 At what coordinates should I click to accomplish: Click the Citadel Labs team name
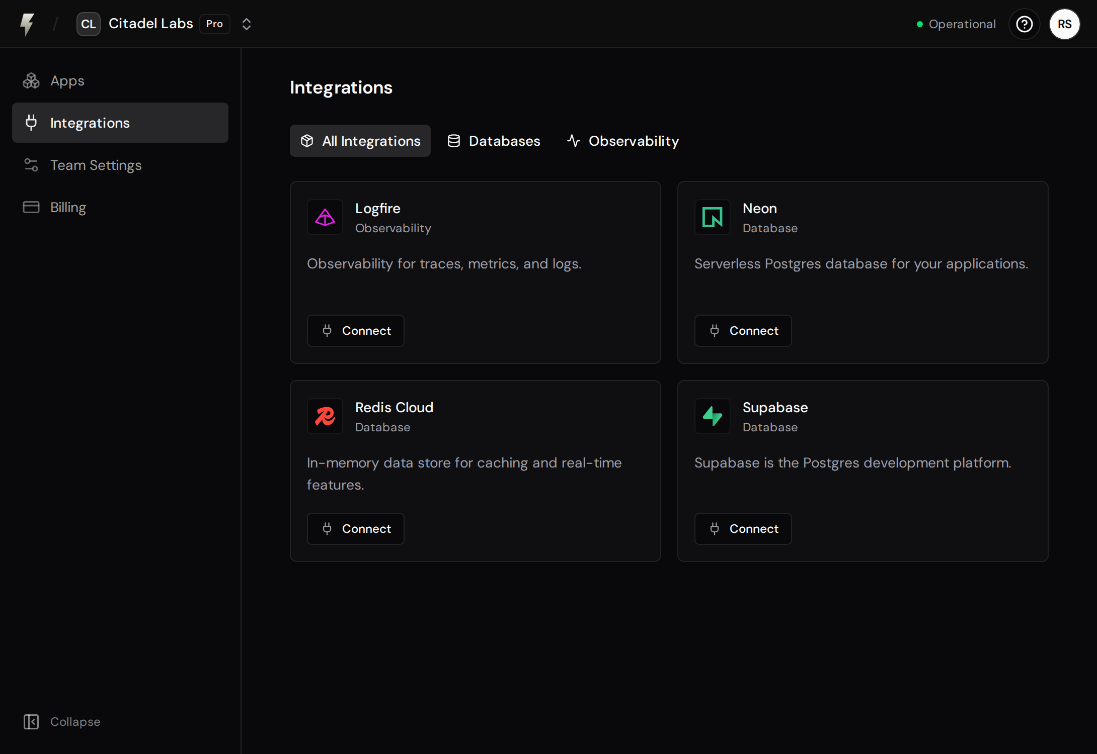(150, 24)
